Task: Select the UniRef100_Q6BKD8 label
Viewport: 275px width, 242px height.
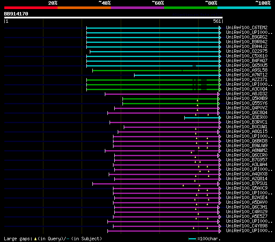Action: [247, 141]
